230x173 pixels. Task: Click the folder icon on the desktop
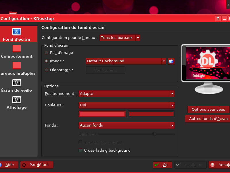[x=13, y=13]
